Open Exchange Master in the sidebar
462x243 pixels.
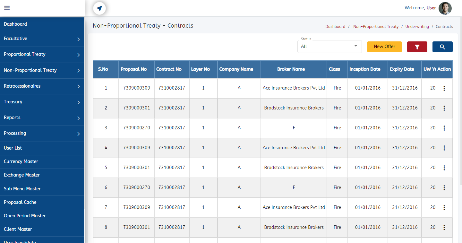(x=42, y=175)
